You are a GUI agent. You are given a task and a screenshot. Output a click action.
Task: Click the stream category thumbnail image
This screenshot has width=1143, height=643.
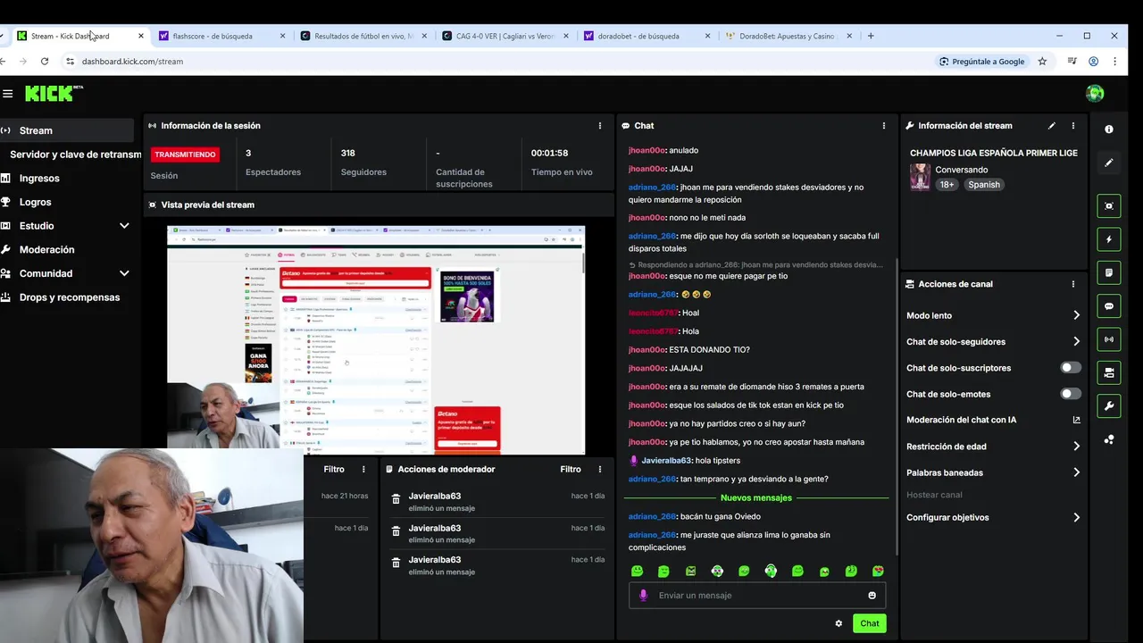tap(920, 177)
